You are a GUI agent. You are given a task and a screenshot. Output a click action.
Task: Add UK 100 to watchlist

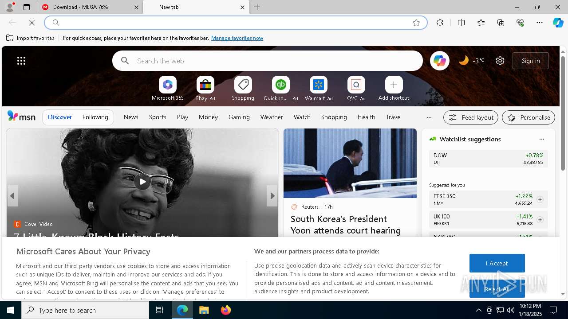tap(540, 220)
